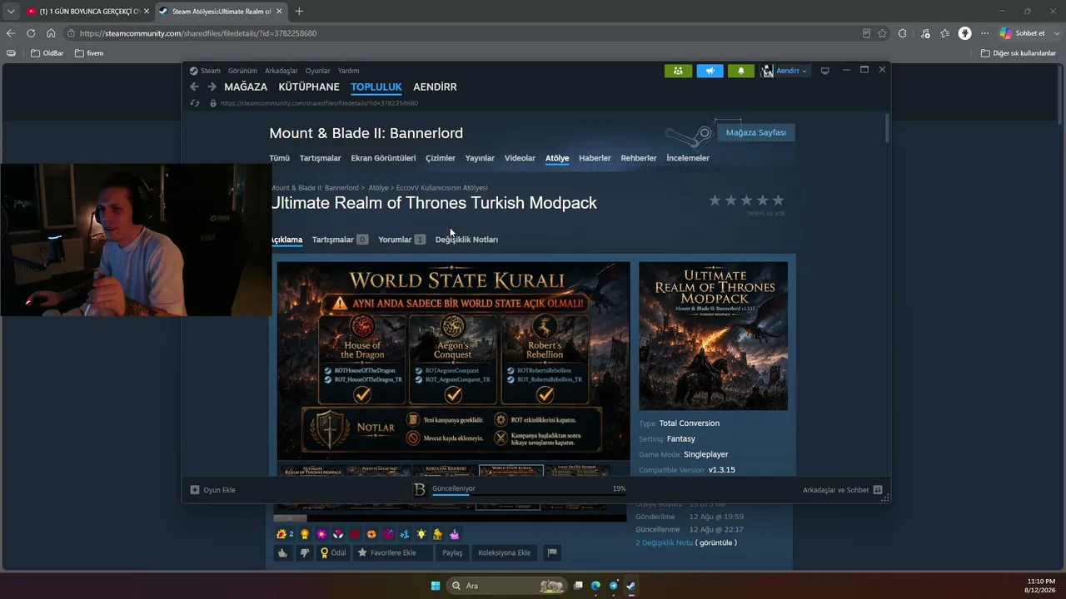Open Arkadaşlar ve Sohbet panel
Viewport: 1066px width, 599px height.
click(x=842, y=490)
